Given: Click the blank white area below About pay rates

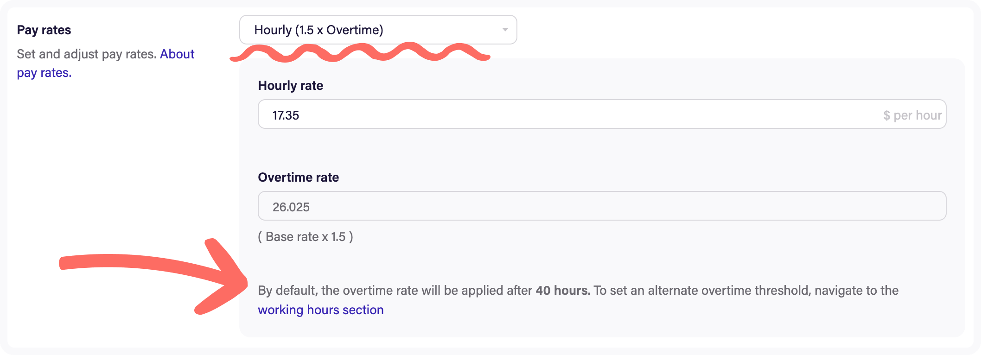Looking at the screenshot, I should pos(116,185).
